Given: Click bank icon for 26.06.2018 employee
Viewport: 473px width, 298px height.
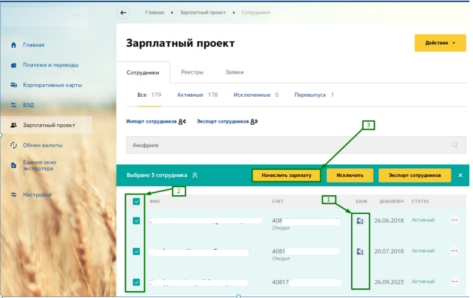Looking at the screenshot, I should (360, 221).
